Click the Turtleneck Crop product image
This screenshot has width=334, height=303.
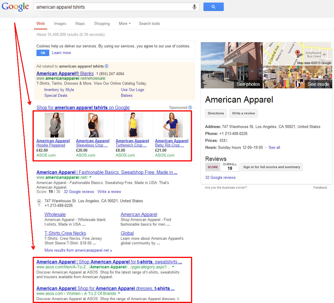click(133, 125)
